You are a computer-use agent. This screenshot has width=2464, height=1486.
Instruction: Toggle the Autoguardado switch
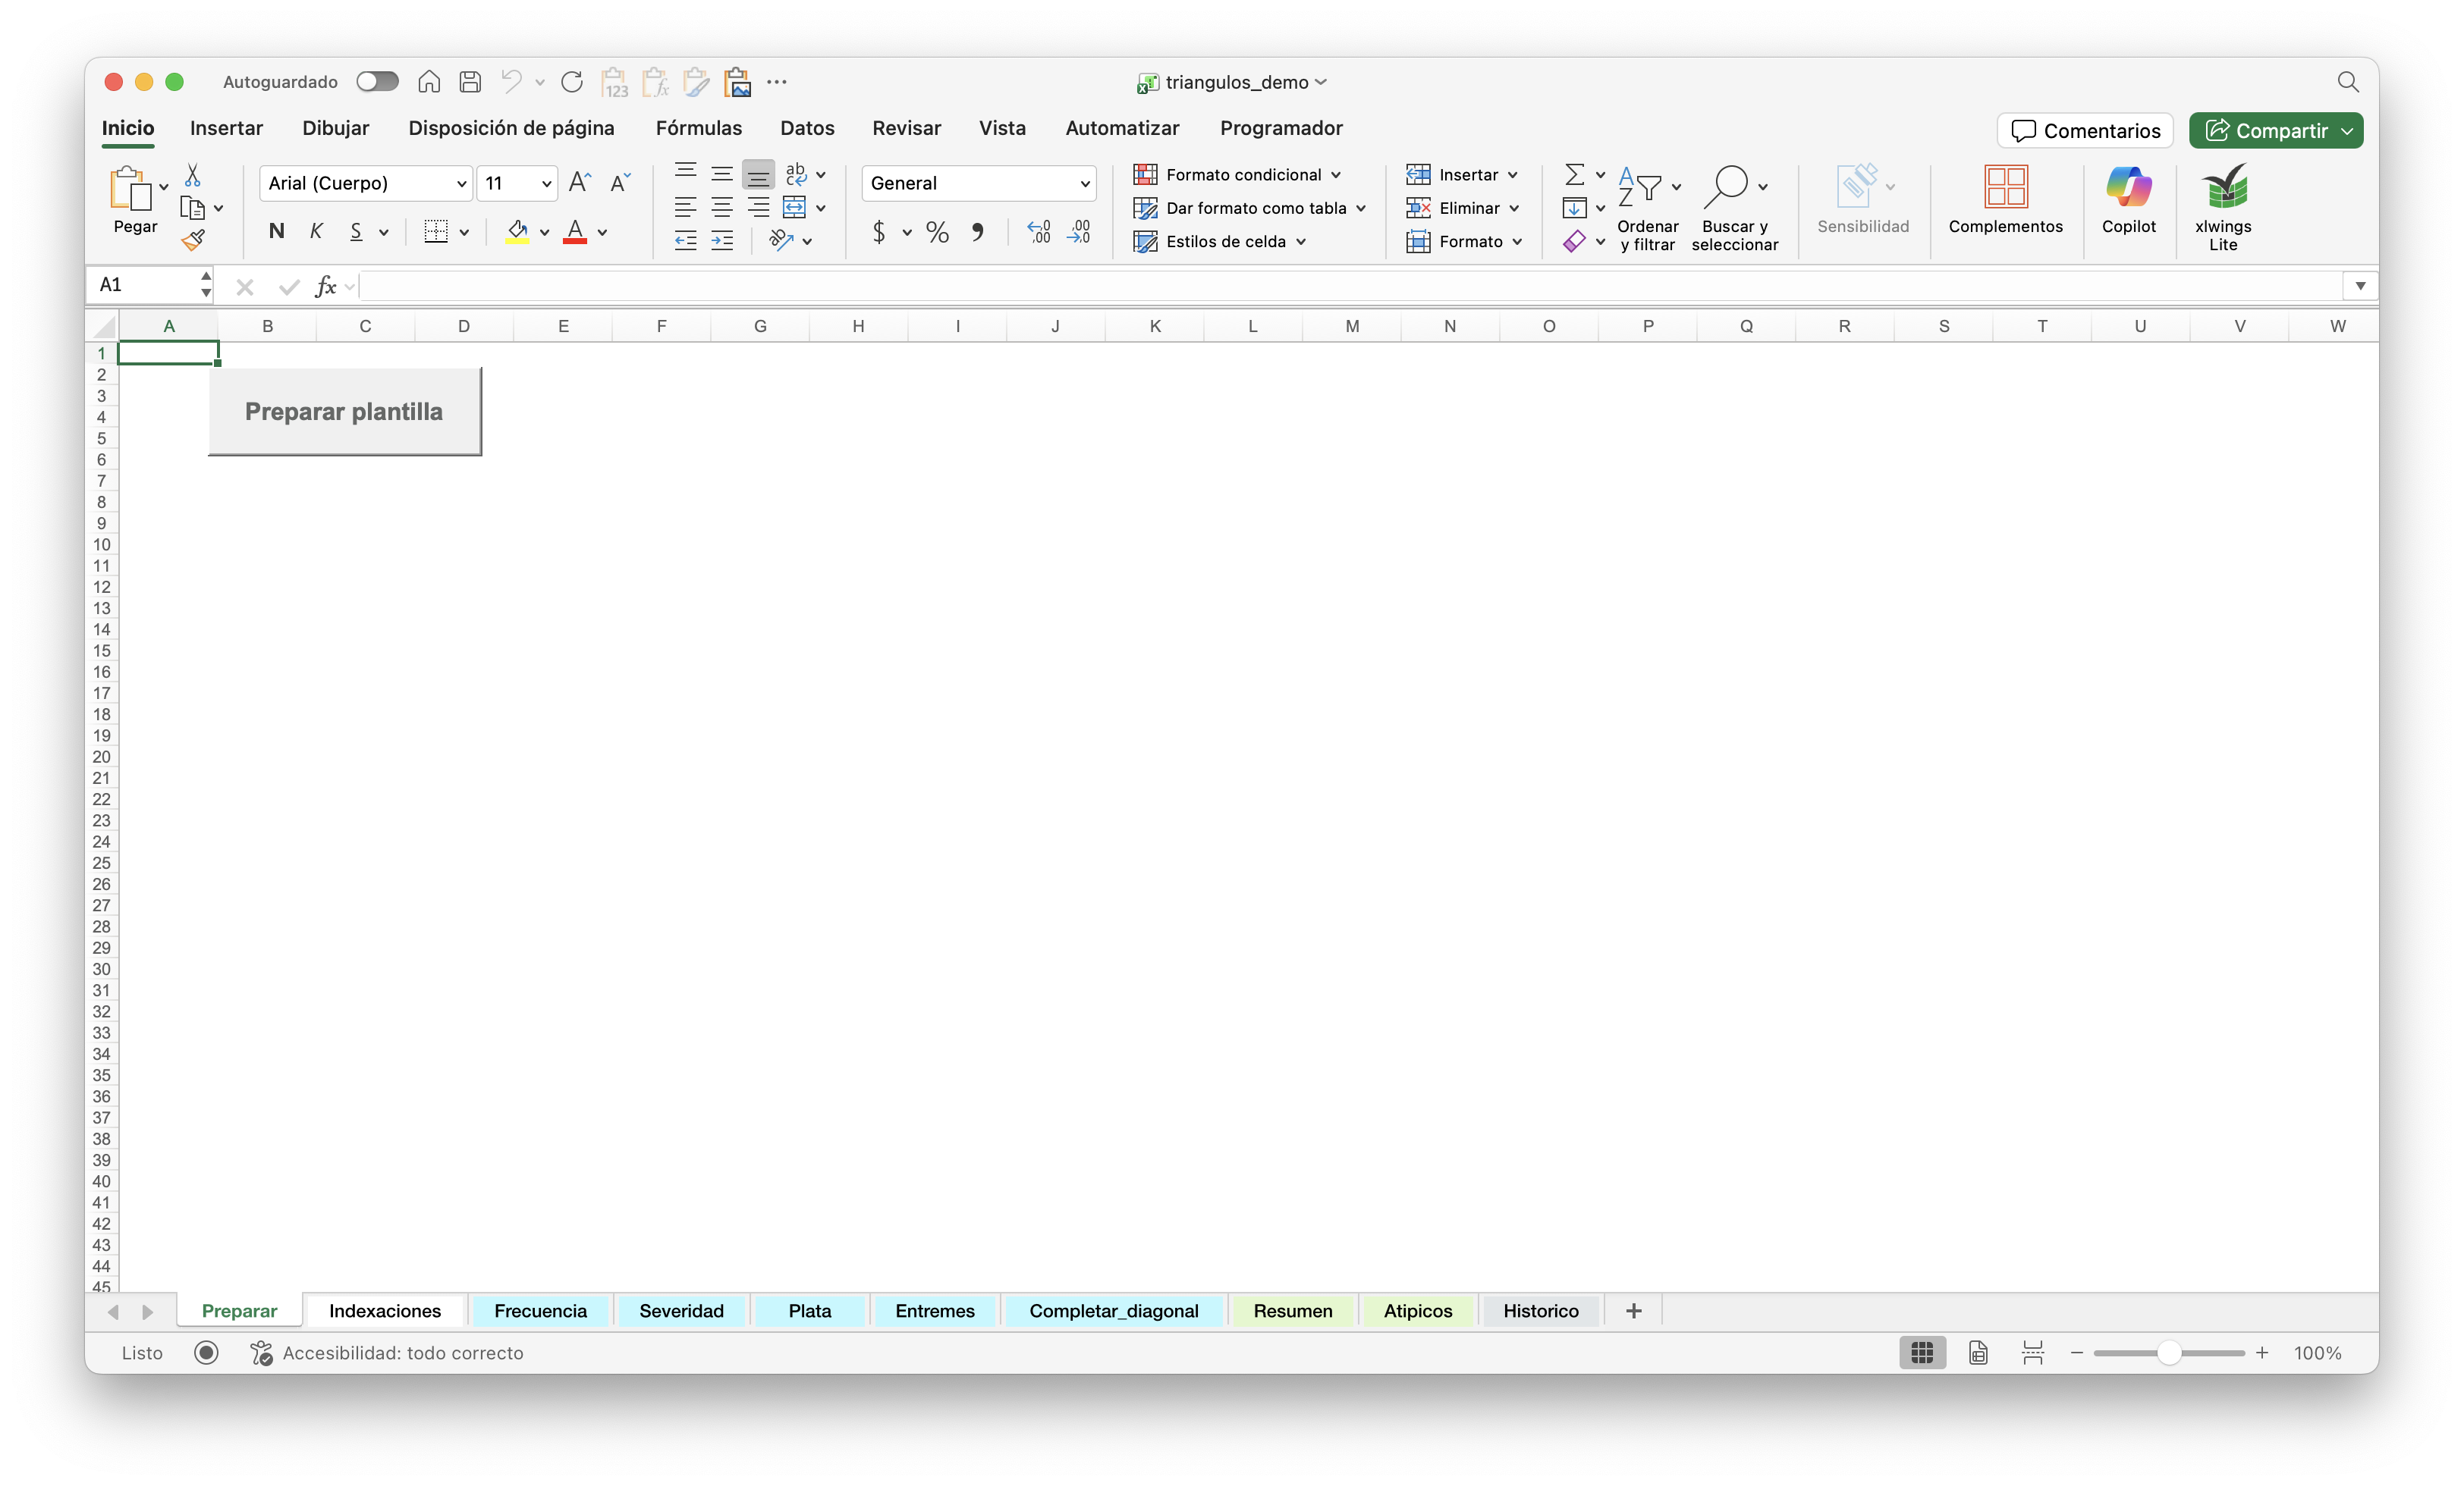pos(377,82)
